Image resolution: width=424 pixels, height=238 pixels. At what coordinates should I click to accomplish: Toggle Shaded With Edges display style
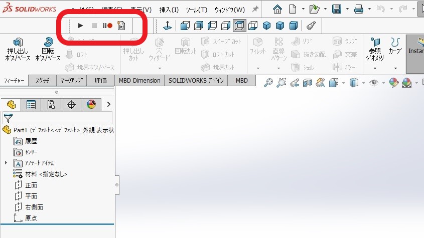(267, 25)
